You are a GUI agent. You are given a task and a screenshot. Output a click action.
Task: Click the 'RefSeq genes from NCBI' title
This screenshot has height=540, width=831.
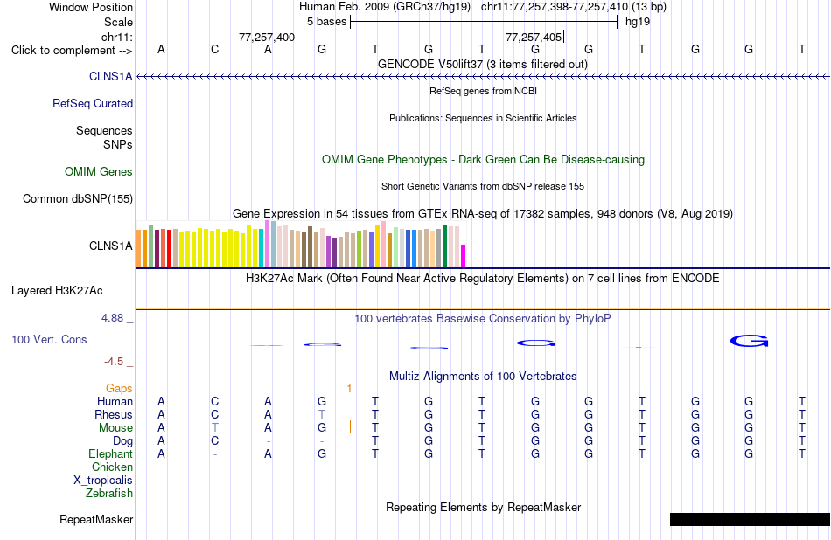(483, 91)
